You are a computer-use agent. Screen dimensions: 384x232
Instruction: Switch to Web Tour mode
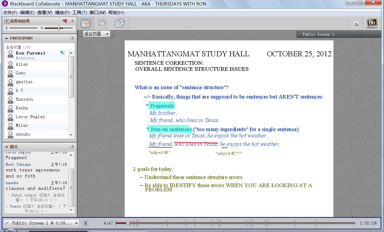pyautogui.click(x=120, y=24)
